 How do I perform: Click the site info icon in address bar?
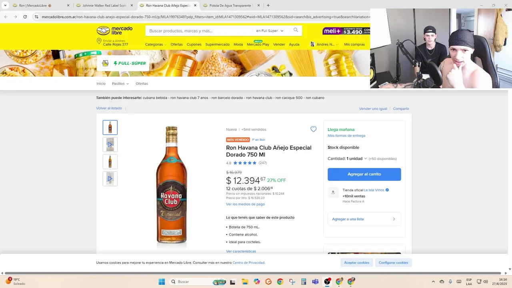pyautogui.click(x=36, y=17)
